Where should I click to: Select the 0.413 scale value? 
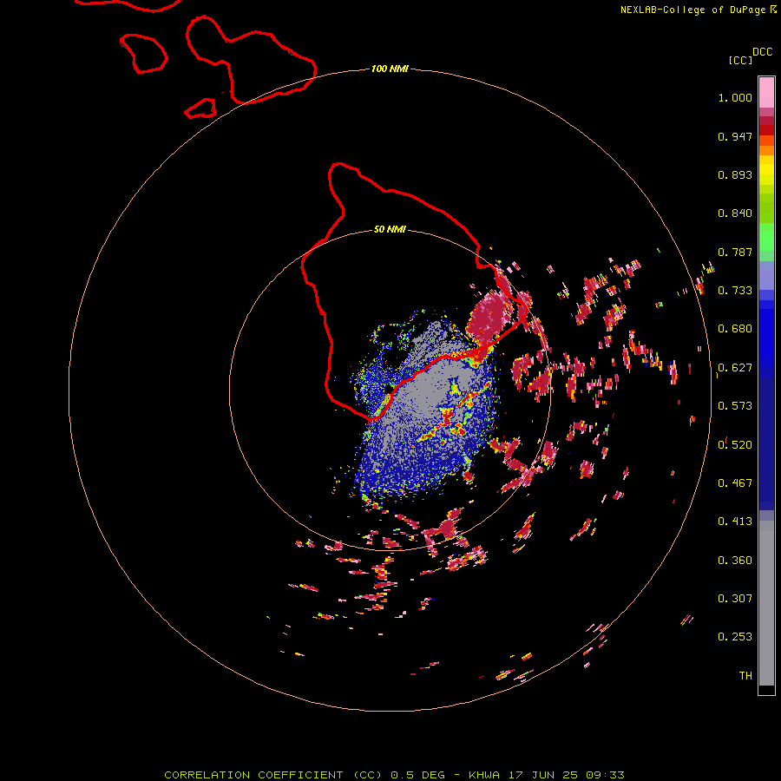(735, 522)
